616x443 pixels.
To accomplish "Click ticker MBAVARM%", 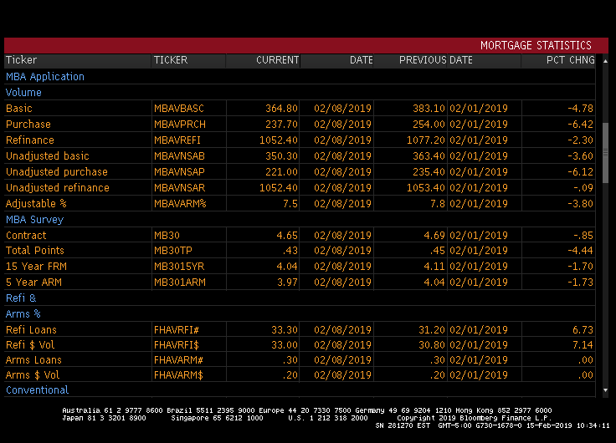I will point(180,204).
